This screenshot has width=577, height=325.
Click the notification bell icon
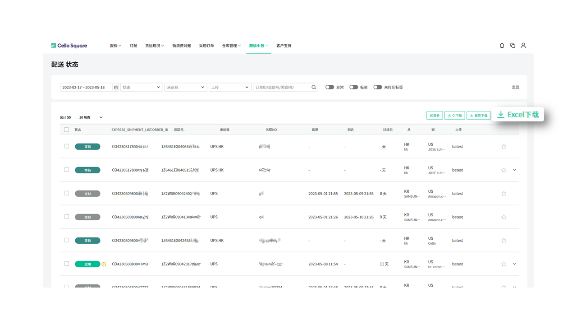coord(502,46)
